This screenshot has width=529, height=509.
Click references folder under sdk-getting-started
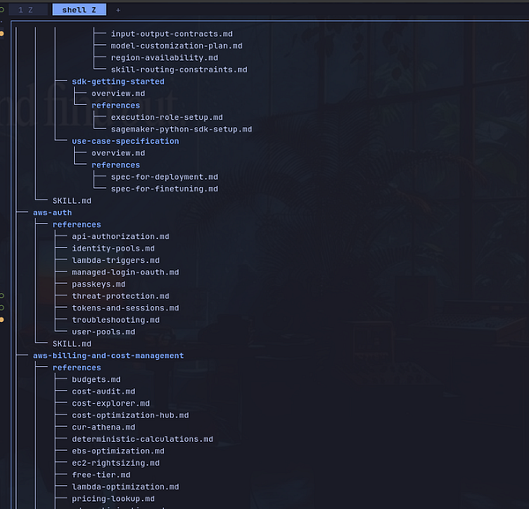tap(115, 105)
